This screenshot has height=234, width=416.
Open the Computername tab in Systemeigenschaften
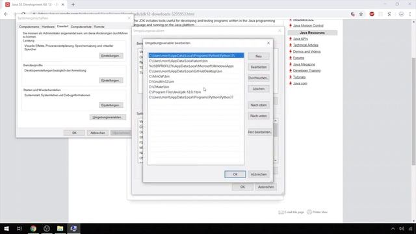pyautogui.click(x=29, y=27)
